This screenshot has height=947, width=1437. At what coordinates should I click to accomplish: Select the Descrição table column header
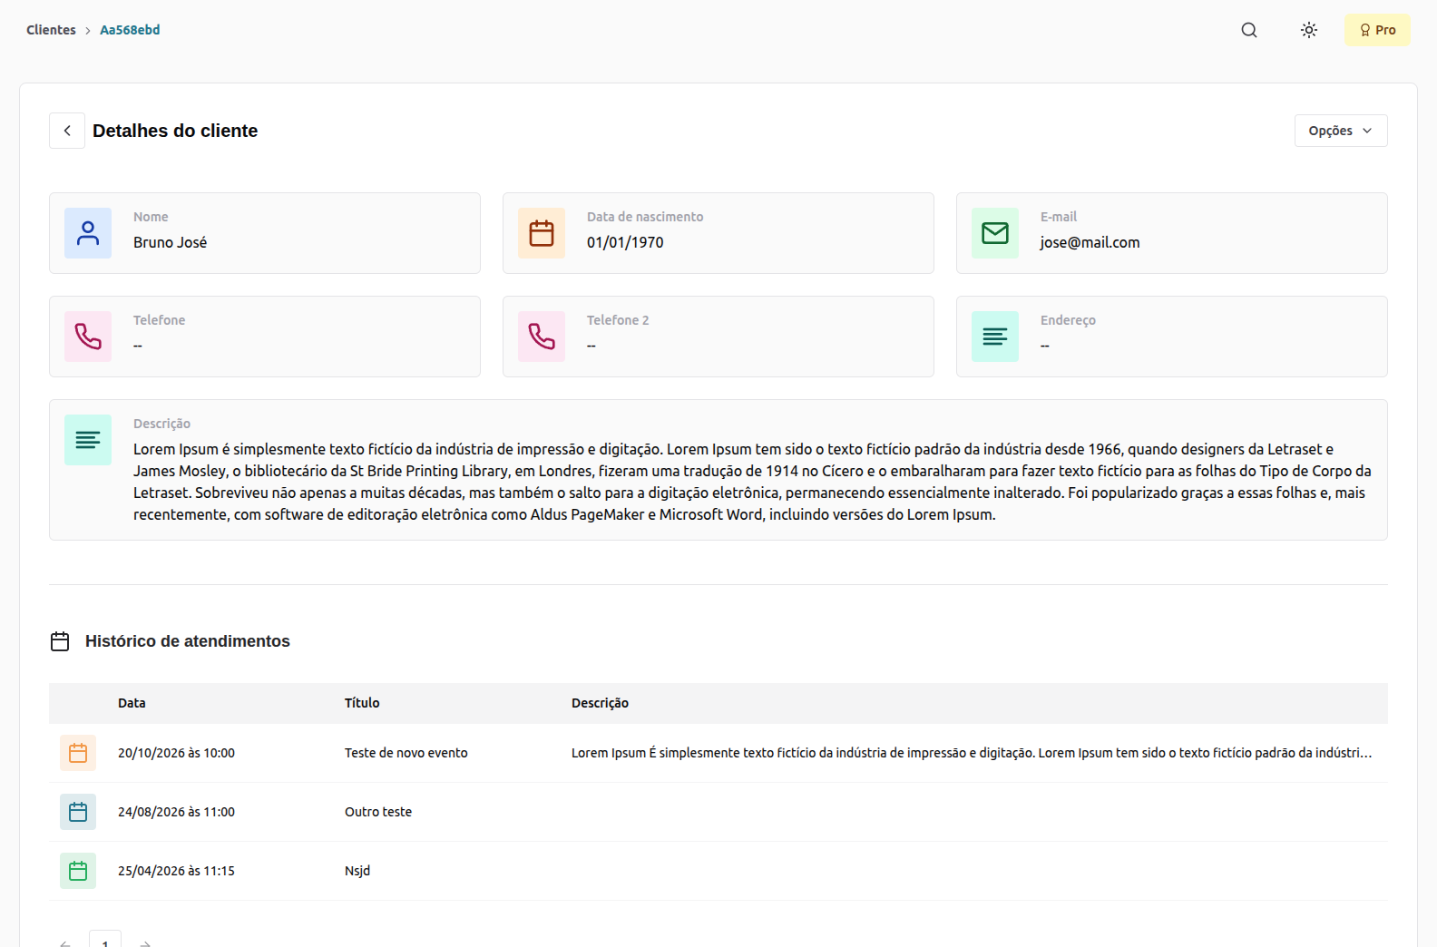click(x=600, y=703)
